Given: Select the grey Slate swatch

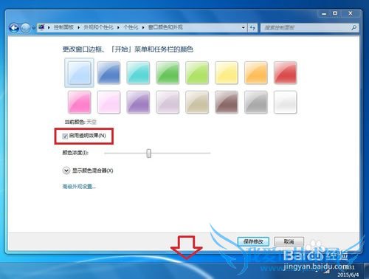Looking at the screenshot, I should [x=256, y=102].
